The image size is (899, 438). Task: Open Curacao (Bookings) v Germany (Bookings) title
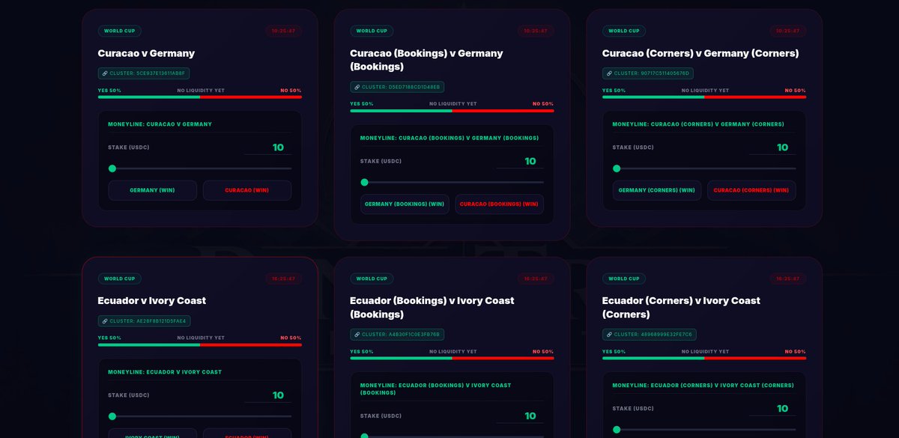[426, 60]
